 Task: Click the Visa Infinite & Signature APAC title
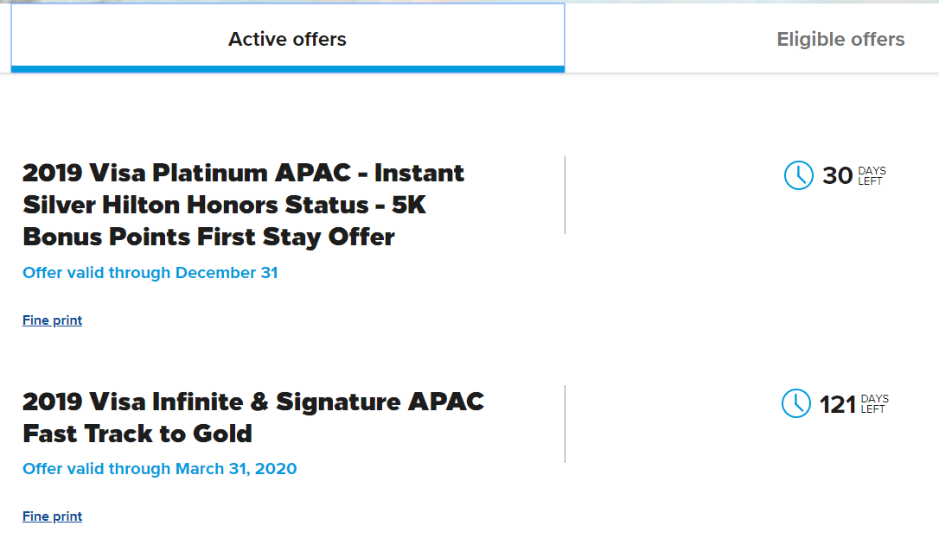click(x=253, y=418)
